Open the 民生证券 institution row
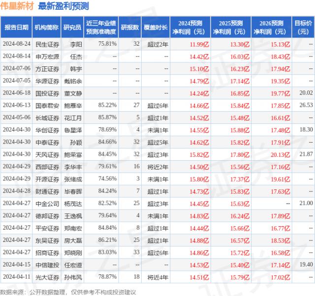 47,44
